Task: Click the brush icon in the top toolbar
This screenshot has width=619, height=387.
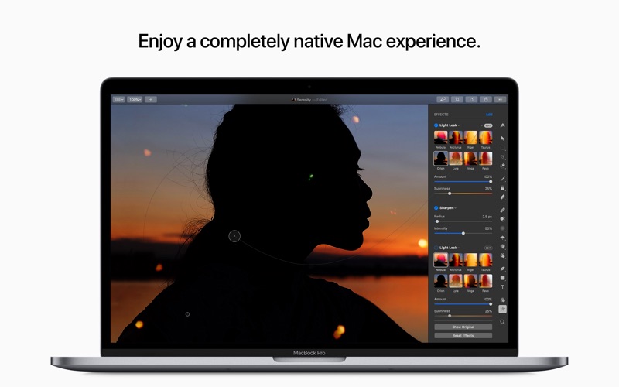Action: (x=443, y=100)
